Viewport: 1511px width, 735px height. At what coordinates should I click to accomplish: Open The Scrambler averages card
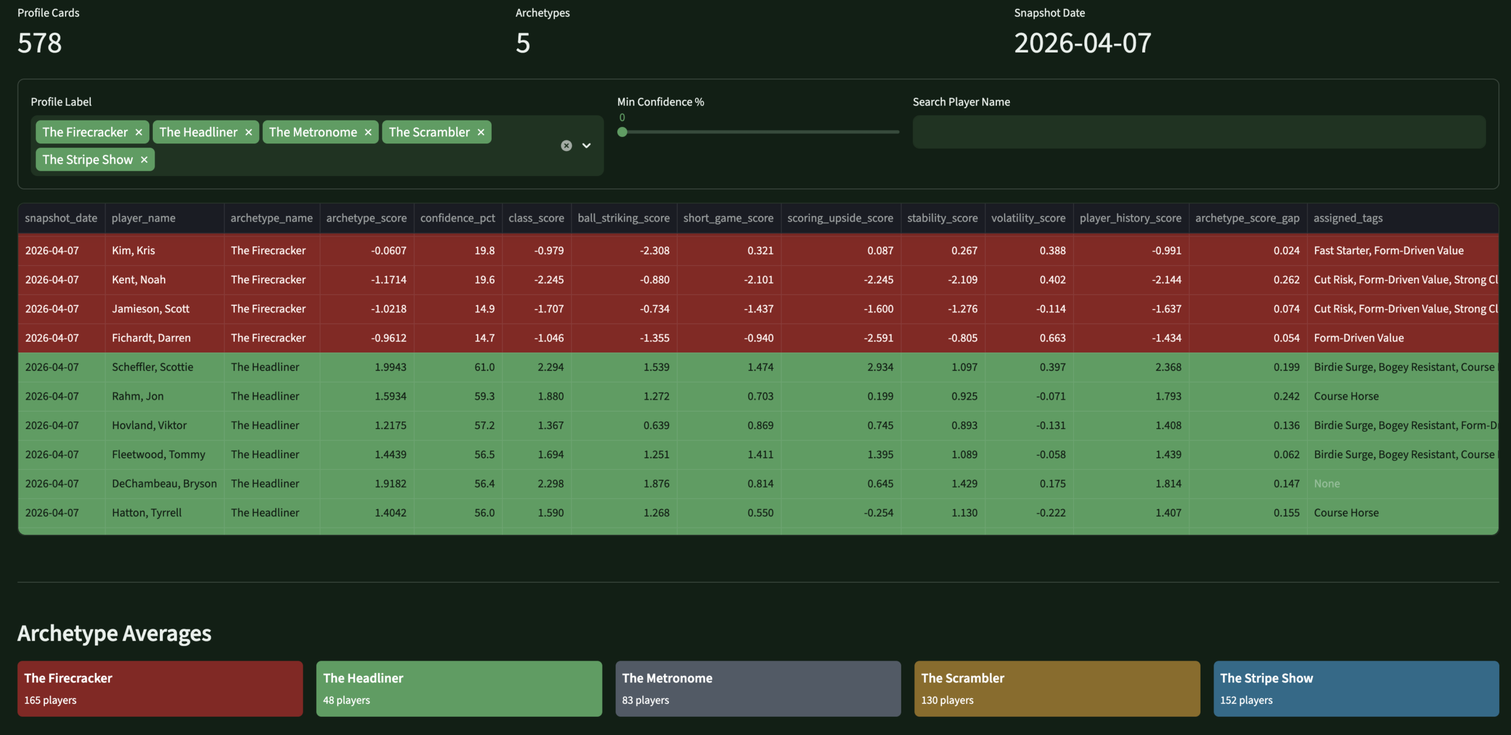pos(1057,688)
